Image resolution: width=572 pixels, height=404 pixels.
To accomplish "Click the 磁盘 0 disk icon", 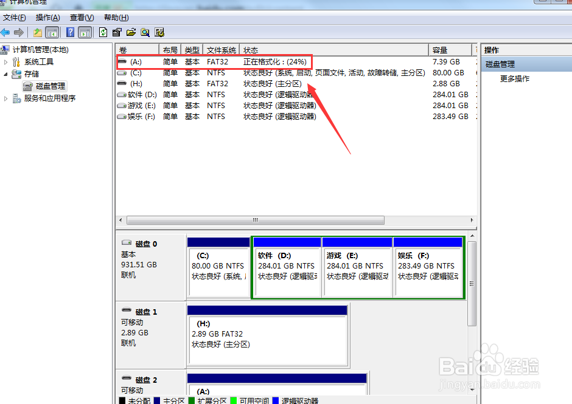I will click(127, 242).
